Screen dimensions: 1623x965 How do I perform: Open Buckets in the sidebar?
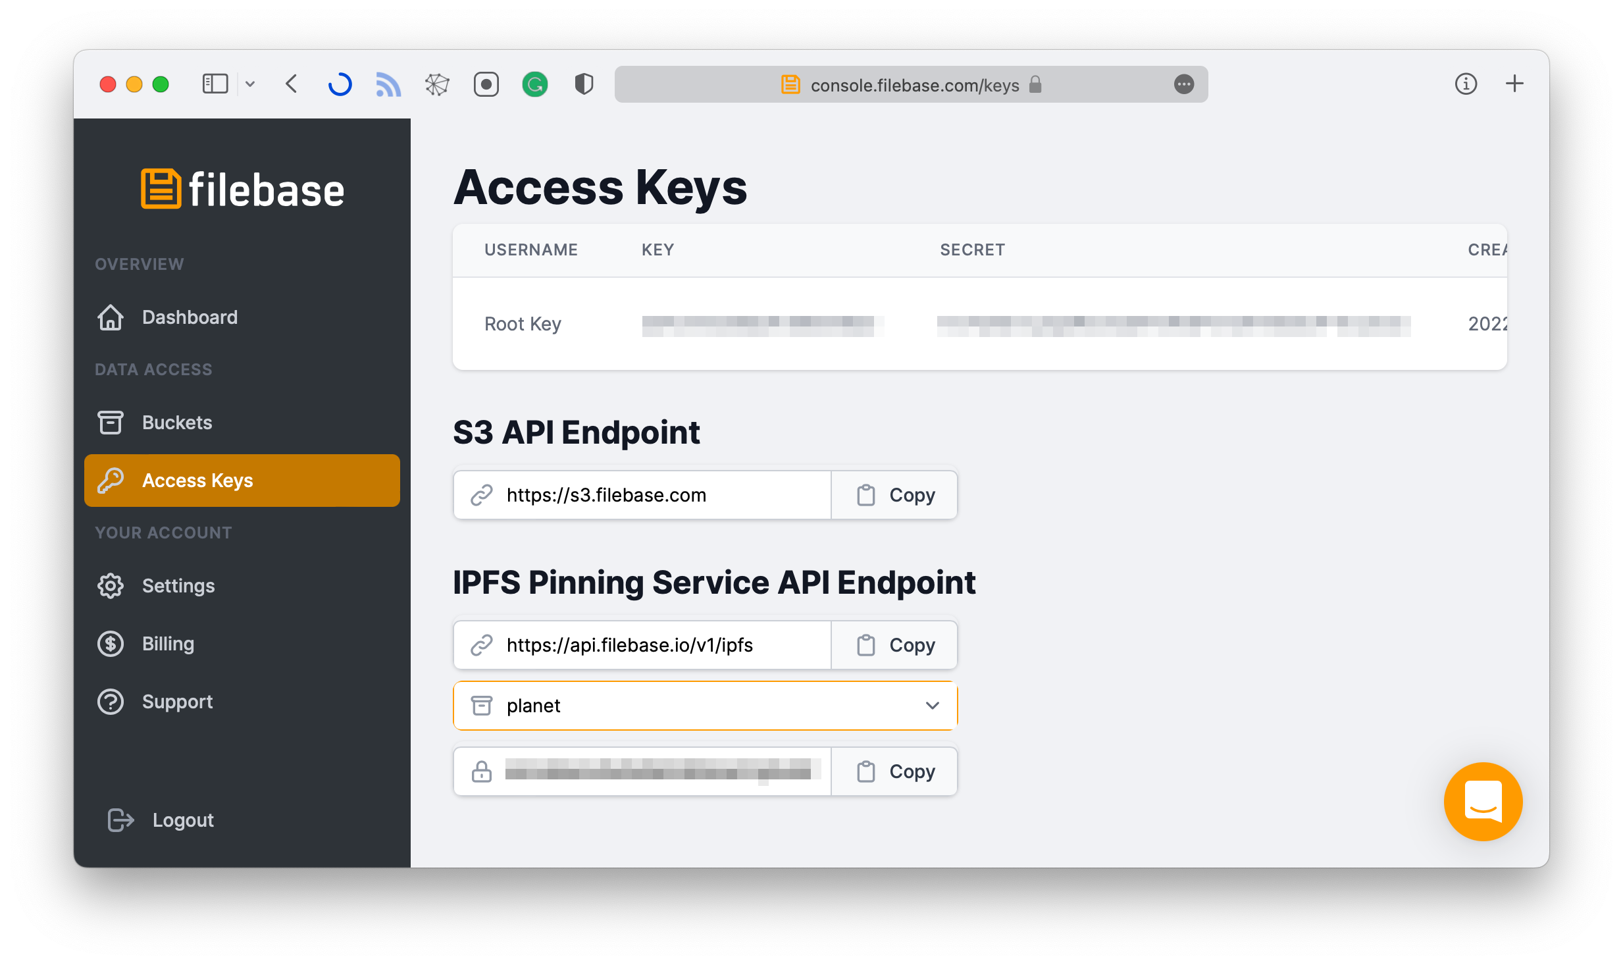point(242,423)
